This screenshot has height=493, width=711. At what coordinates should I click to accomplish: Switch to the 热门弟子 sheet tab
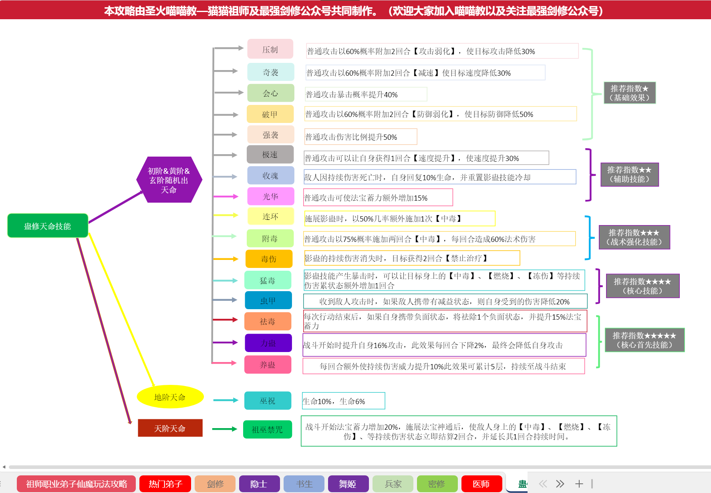pos(165,484)
